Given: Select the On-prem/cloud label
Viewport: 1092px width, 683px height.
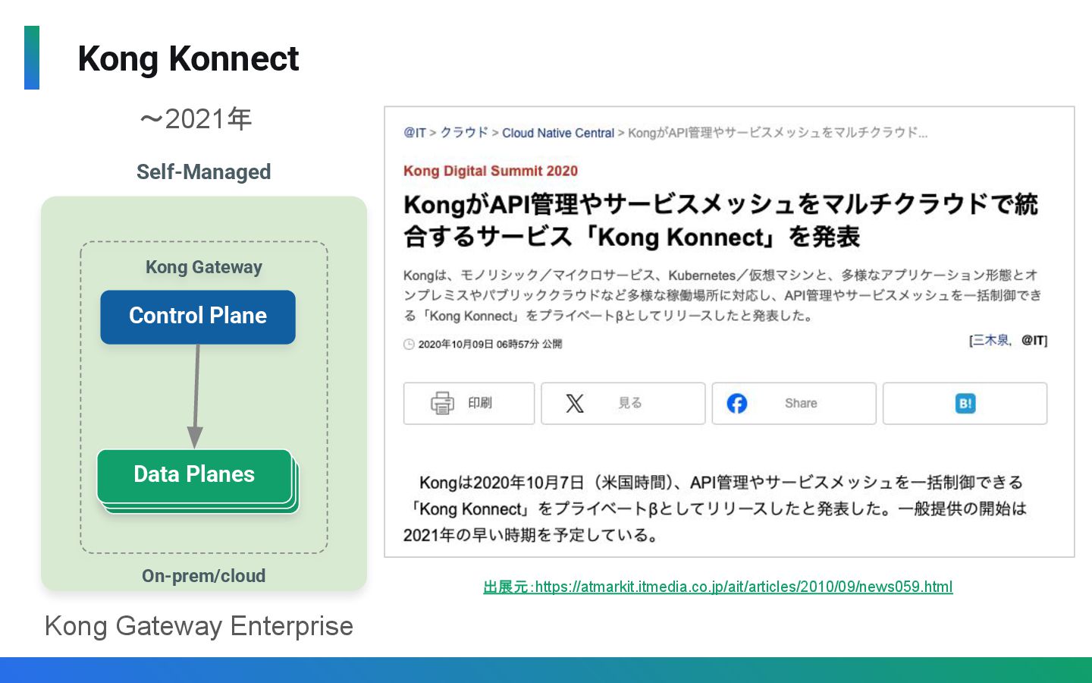Looking at the screenshot, I should coord(203,576).
